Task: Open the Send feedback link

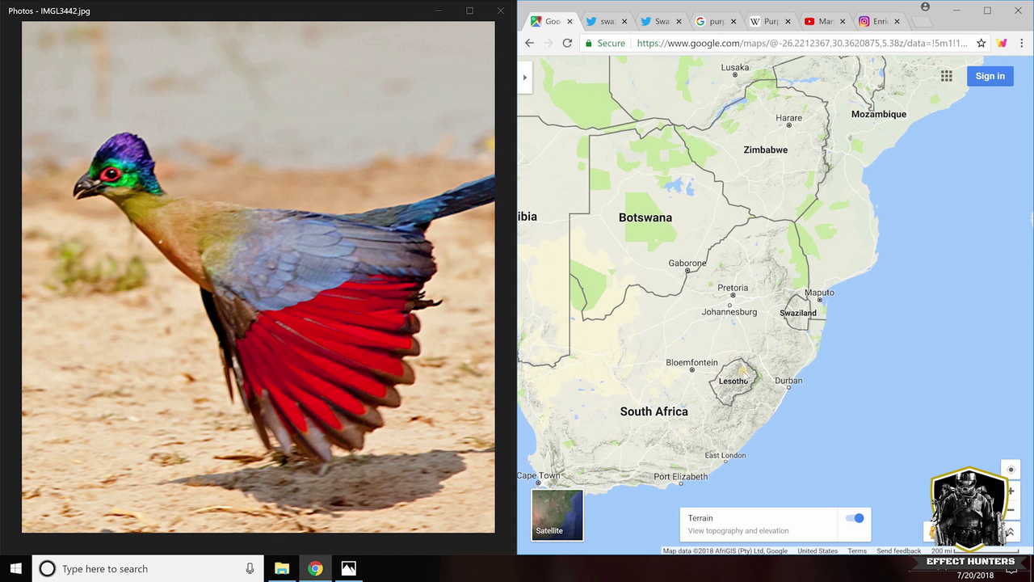Action: (898, 550)
